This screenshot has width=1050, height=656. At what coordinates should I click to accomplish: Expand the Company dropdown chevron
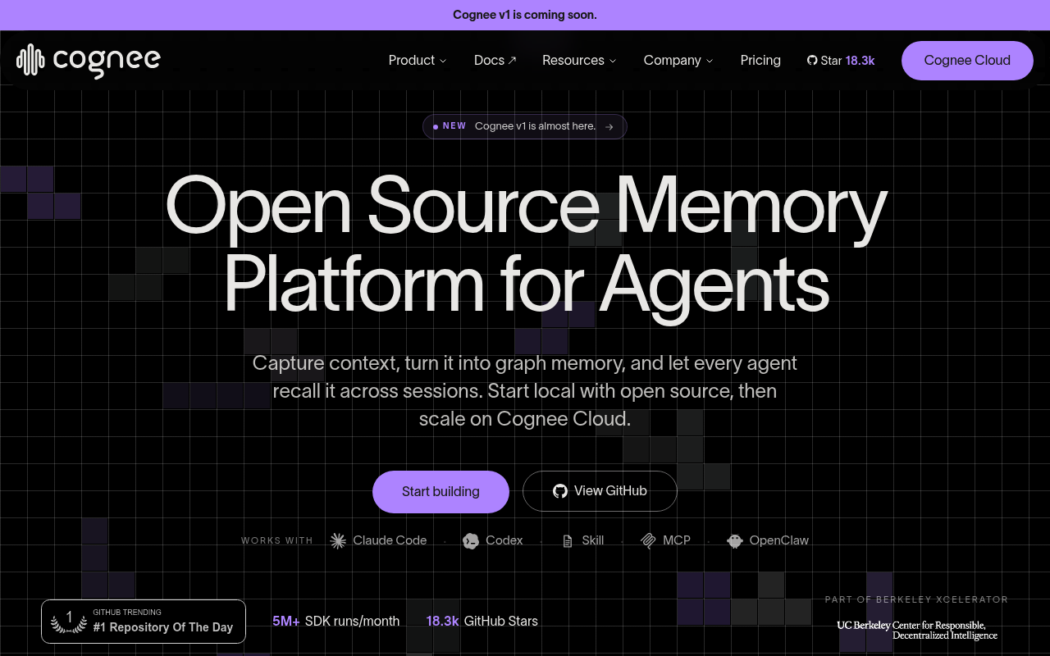pos(710,61)
